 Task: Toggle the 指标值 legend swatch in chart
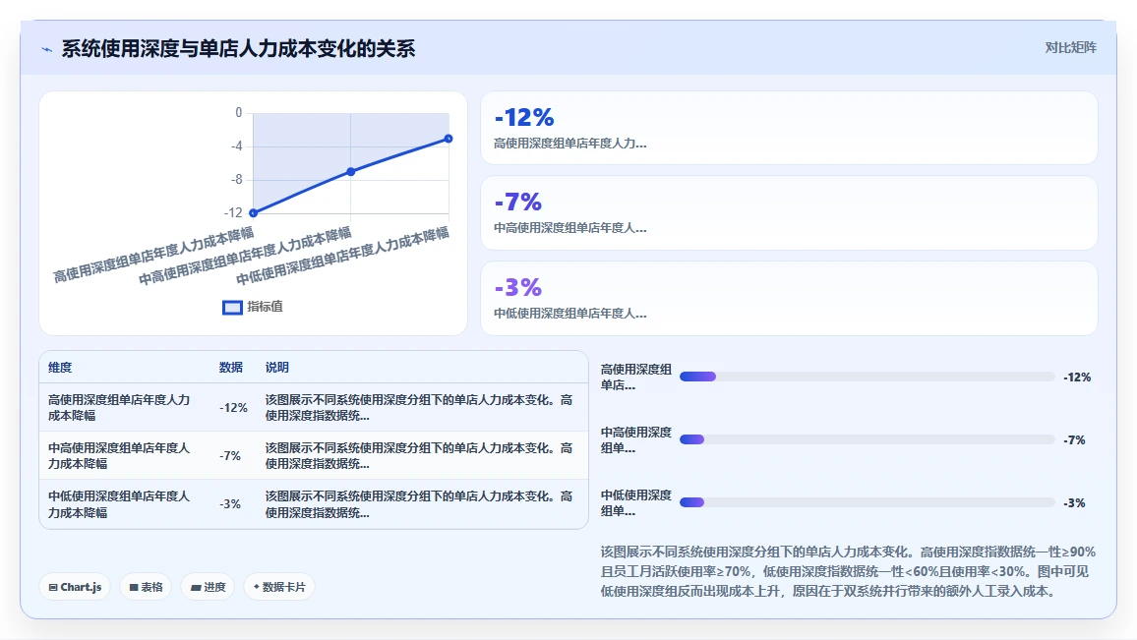pos(232,308)
